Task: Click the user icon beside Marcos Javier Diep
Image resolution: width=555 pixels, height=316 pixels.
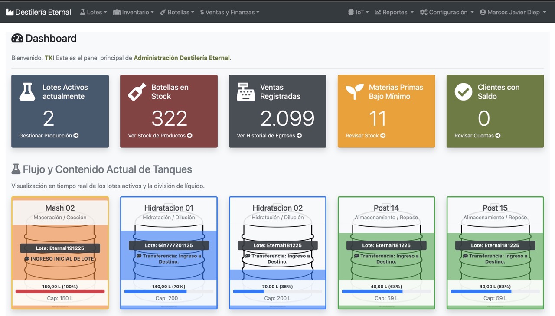Action: pos(483,12)
